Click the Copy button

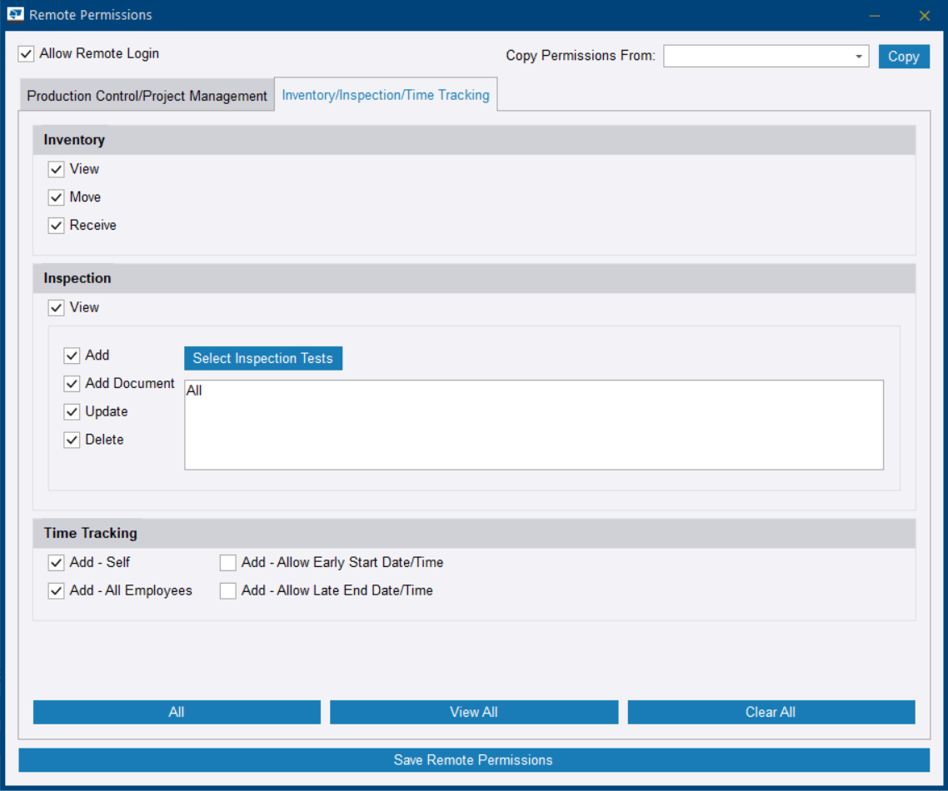tap(903, 56)
